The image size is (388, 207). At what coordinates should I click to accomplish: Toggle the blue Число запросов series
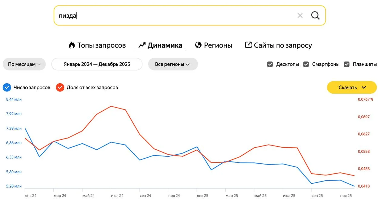point(7,87)
